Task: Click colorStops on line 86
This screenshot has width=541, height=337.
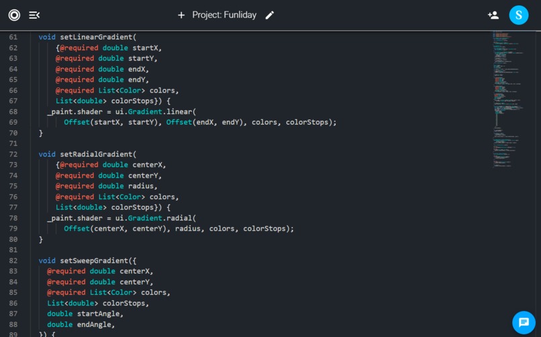Action: pos(124,304)
